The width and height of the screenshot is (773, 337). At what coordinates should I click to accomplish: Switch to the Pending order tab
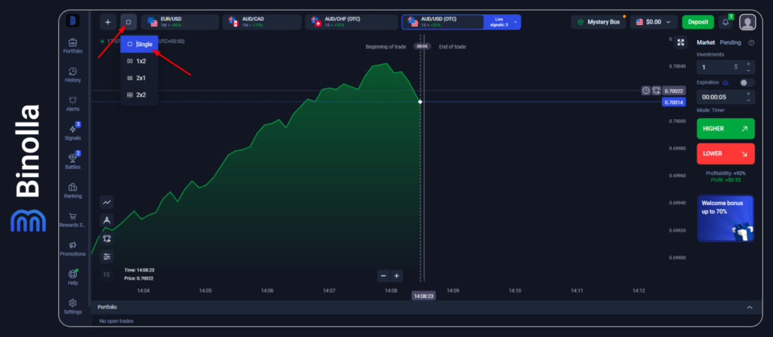pyautogui.click(x=730, y=42)
